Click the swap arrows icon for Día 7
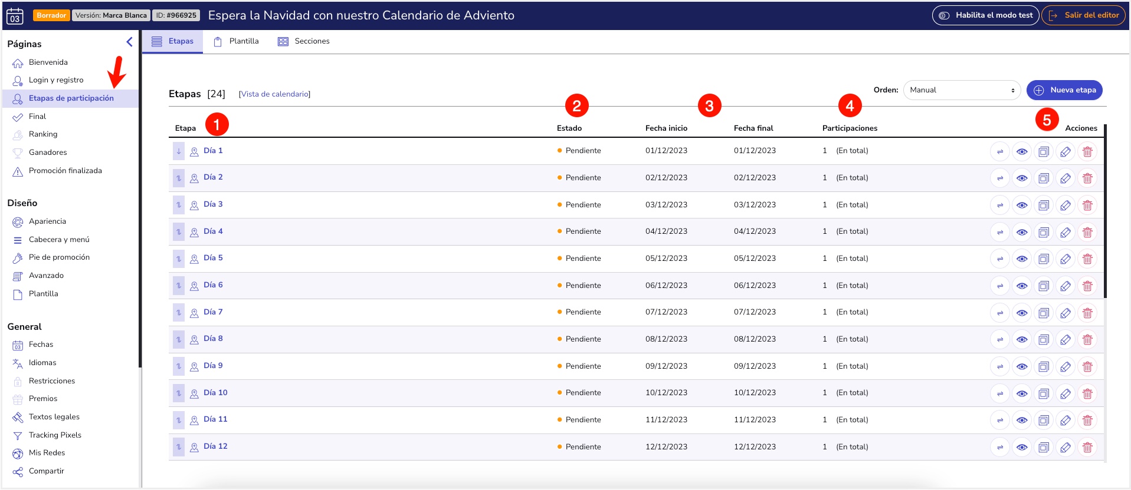Image resolution: width=1131 pixels, height=490 pixels. (x=999, y=313)
